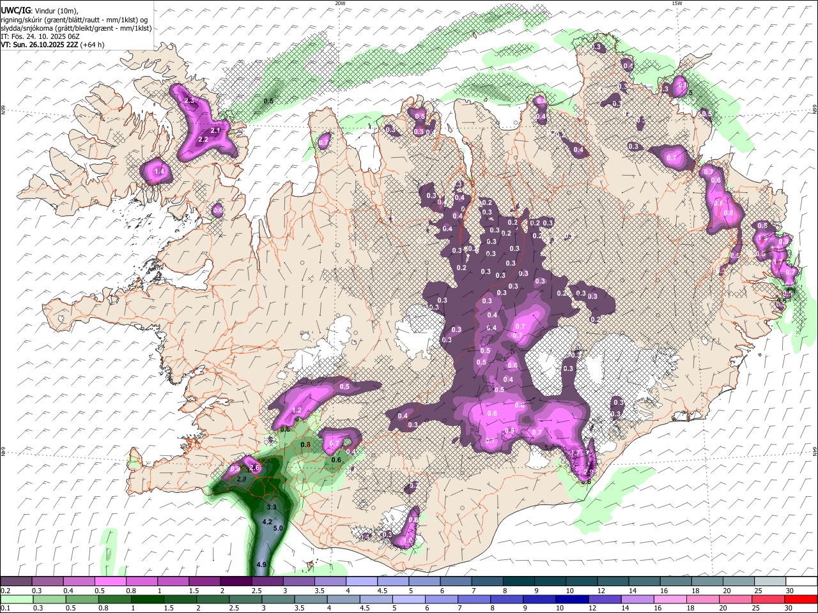The image size is (818, 613).
Task: Click the '4.9' rainfall value offshore
Action: [x=261, y=565]
